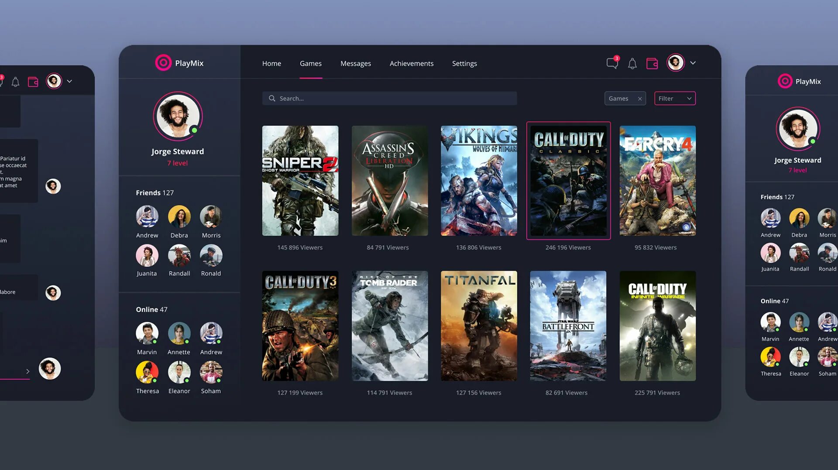
Task: Focus the Search input field
Action: 389,98
